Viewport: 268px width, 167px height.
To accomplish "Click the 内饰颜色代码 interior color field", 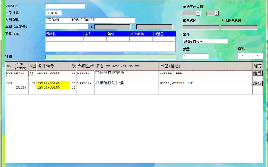I will click(239, 27).
